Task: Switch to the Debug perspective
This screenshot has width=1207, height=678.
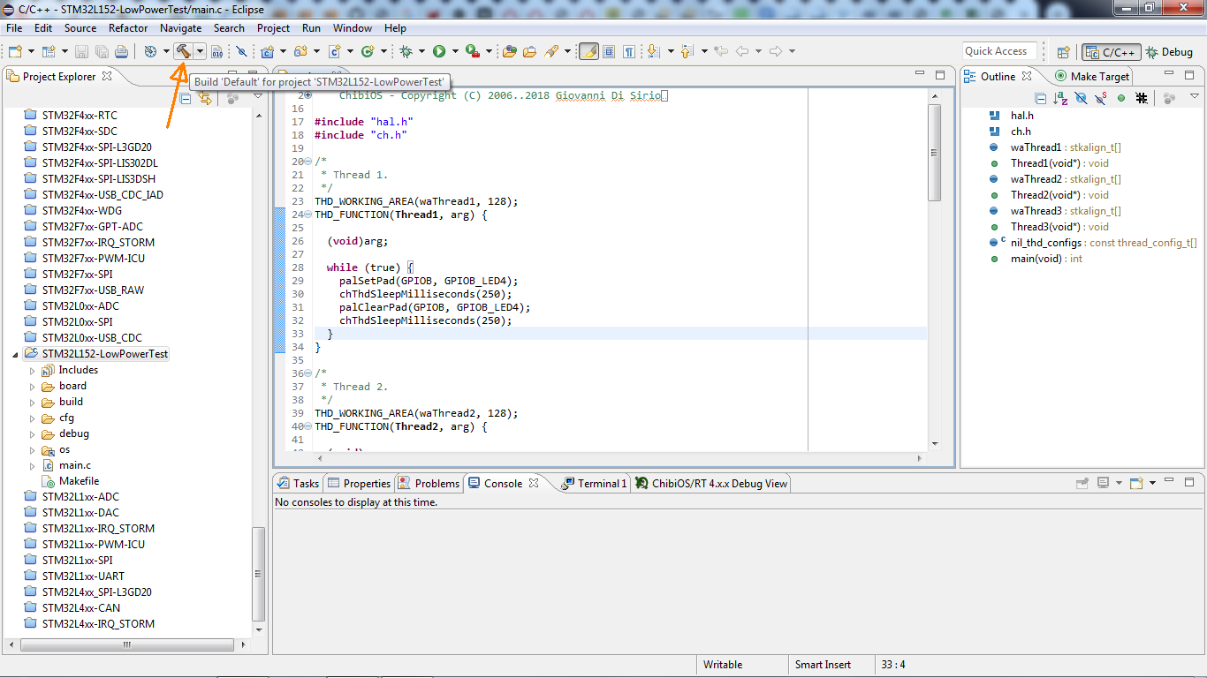Action: 1169,52
